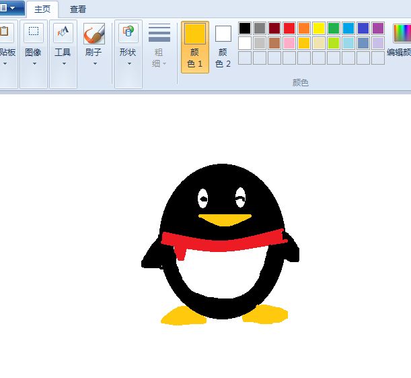
Task: Pick the indigo color swatch
Action: click(x=363, y=28)
